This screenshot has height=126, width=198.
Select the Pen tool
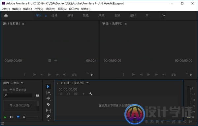pos(48,116)
